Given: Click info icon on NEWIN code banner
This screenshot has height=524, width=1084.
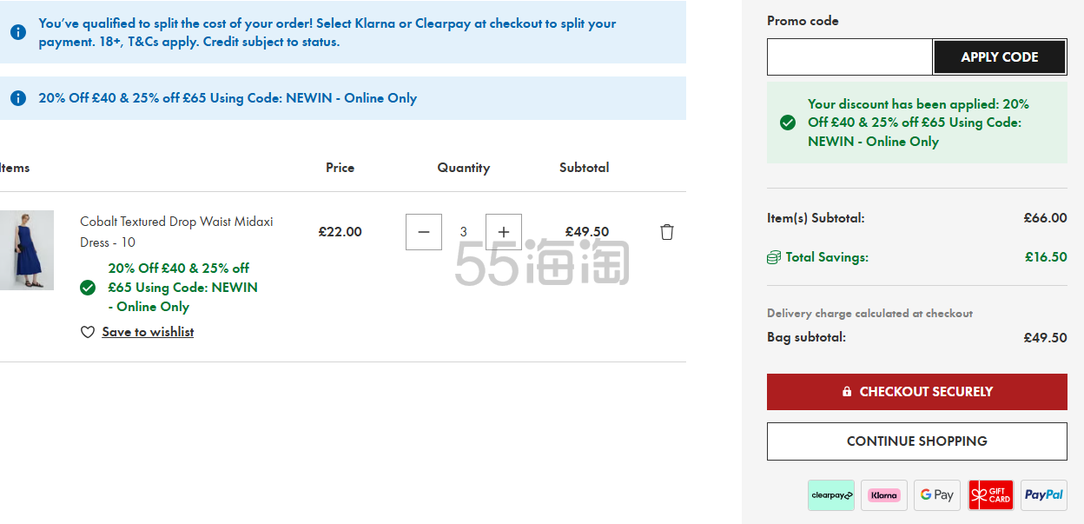Looking at the screenshot, I should tap(18, 98).
